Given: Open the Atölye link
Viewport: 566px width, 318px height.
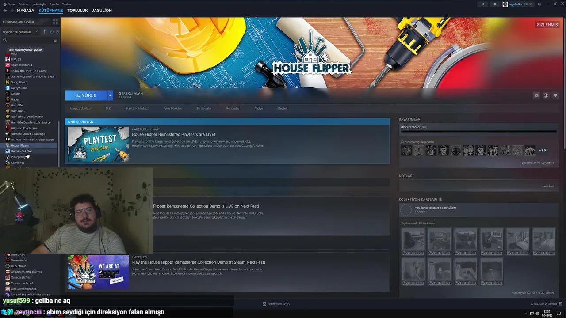Looking at the screenshot, I should pyautogui.click(x=259, y=108).
